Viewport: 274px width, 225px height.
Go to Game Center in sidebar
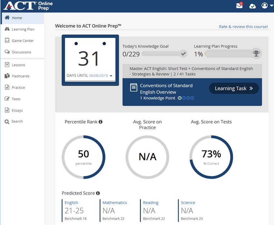point(23,41)
